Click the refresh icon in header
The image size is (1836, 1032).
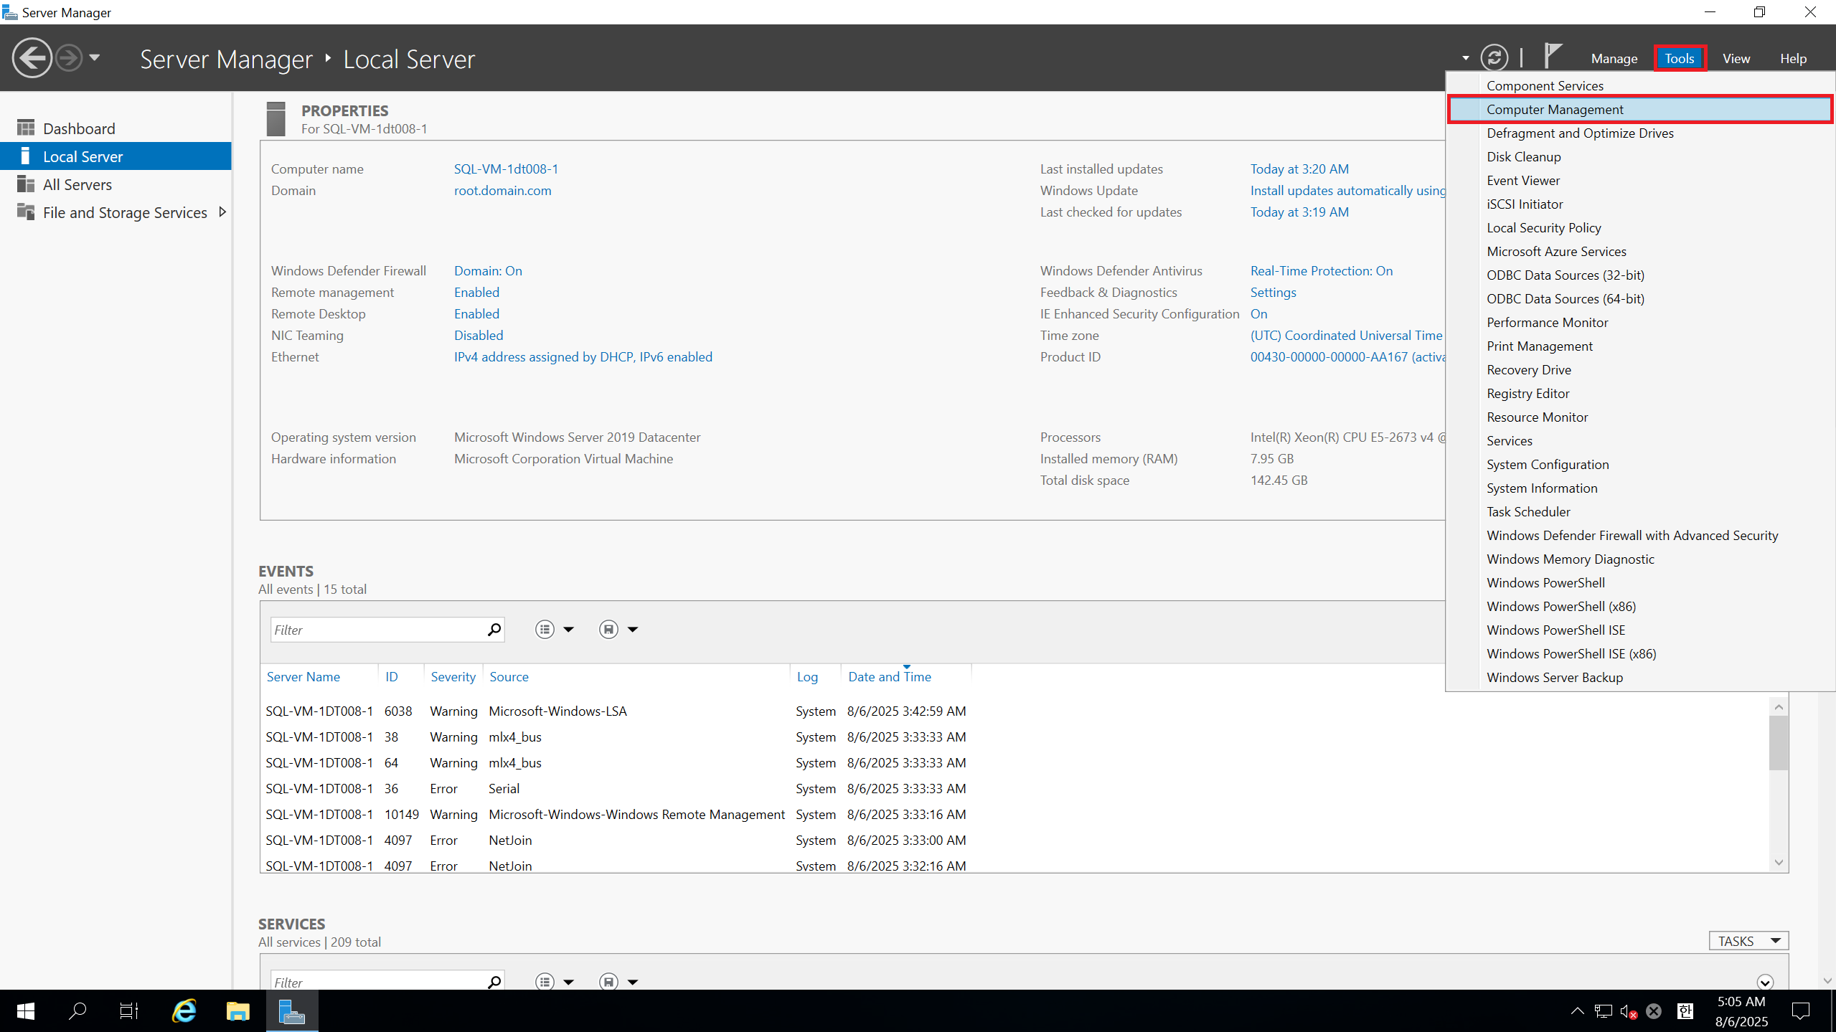pyautogui.click(x=1494, y=58)
